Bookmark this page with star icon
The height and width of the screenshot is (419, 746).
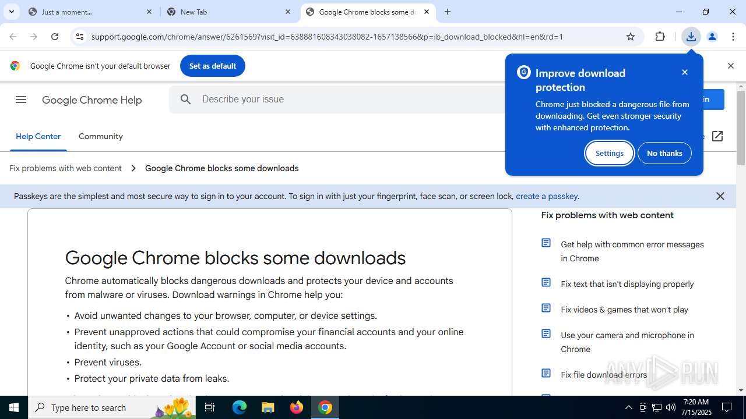tap(631, 37)
